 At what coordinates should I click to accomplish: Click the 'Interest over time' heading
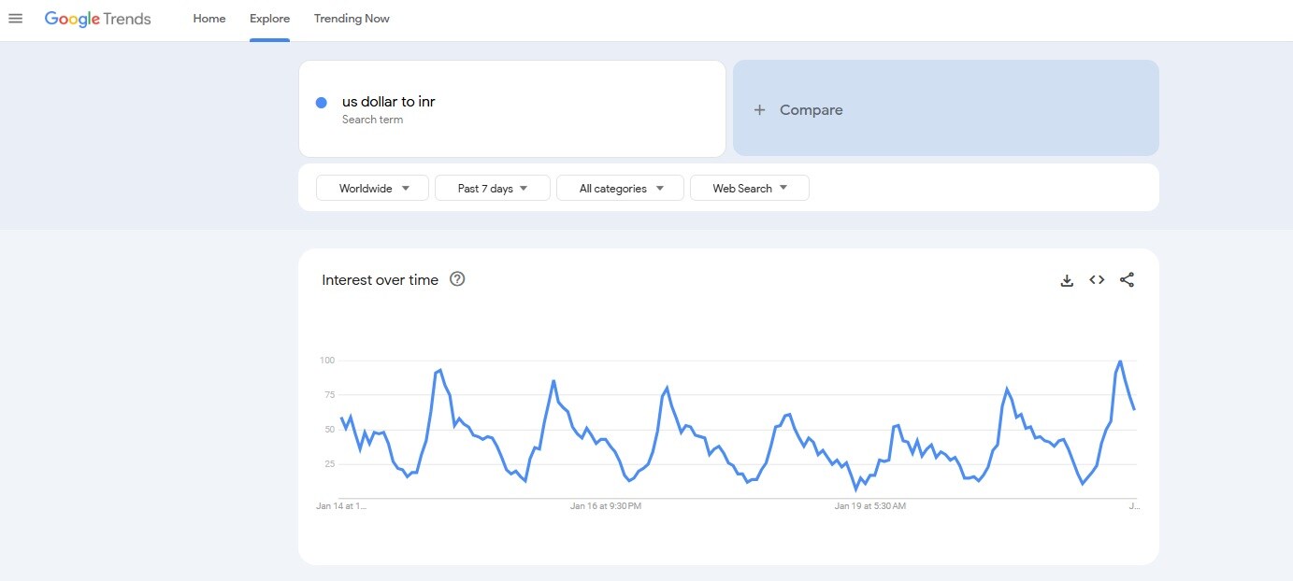(380, 280)
